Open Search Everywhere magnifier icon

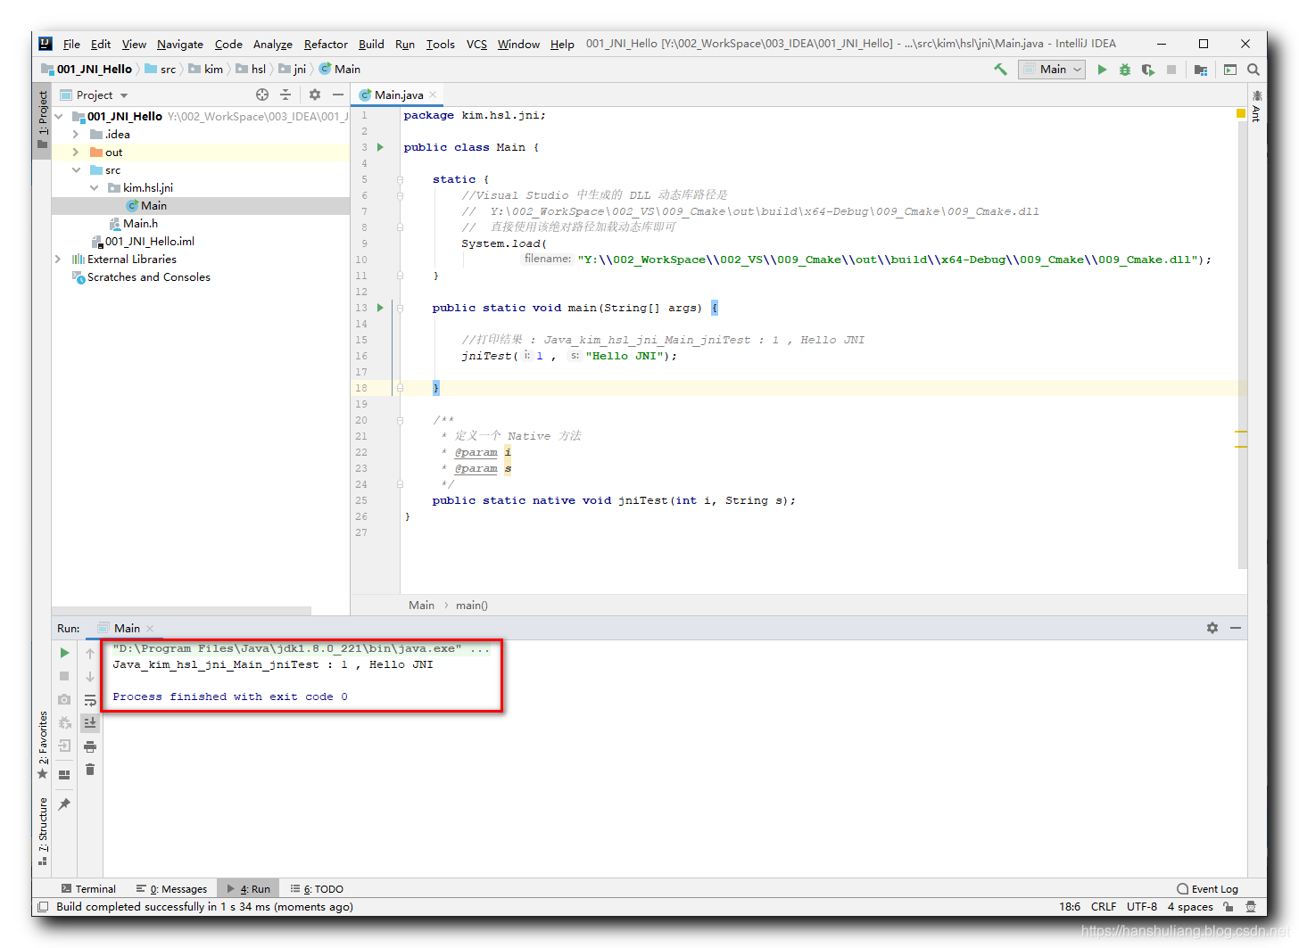1253,70
